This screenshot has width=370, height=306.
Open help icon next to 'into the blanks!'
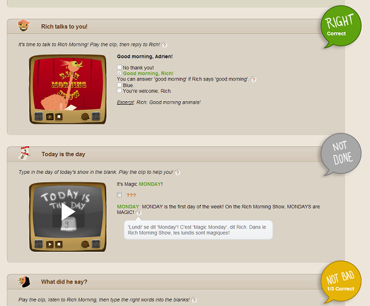coord(194,300)
